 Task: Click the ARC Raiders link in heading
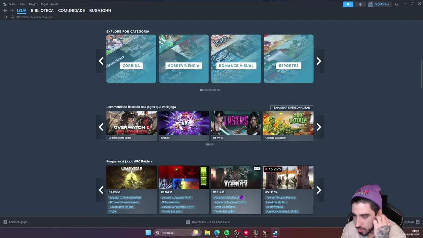[x=143, y=161]
